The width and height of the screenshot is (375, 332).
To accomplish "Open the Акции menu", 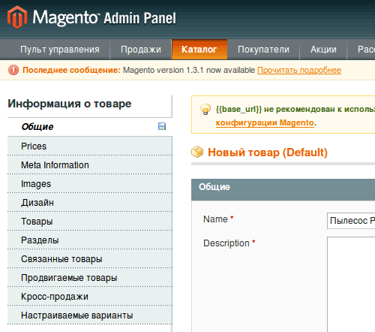I will click(x=323, y=50).
